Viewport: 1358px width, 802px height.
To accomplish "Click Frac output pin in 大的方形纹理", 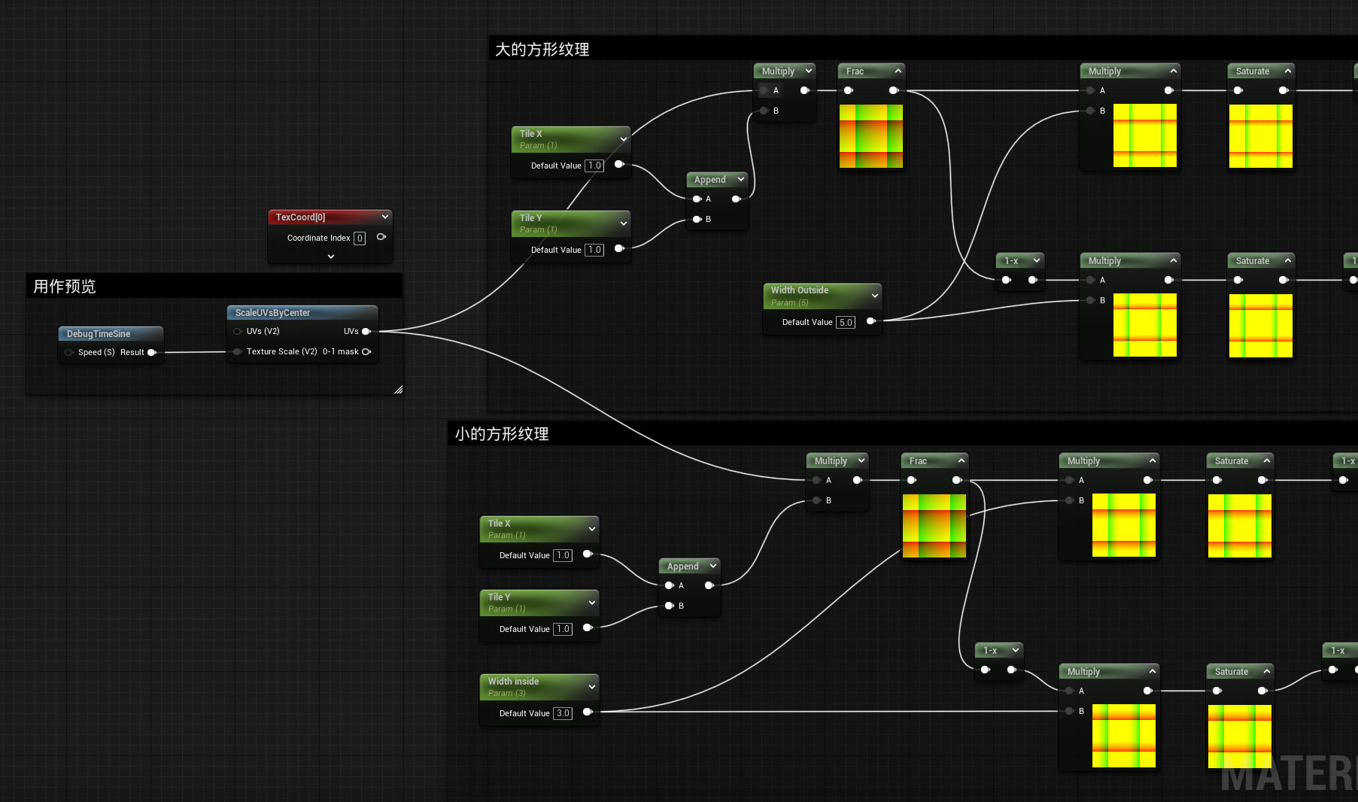I will [x=894, y=90].
